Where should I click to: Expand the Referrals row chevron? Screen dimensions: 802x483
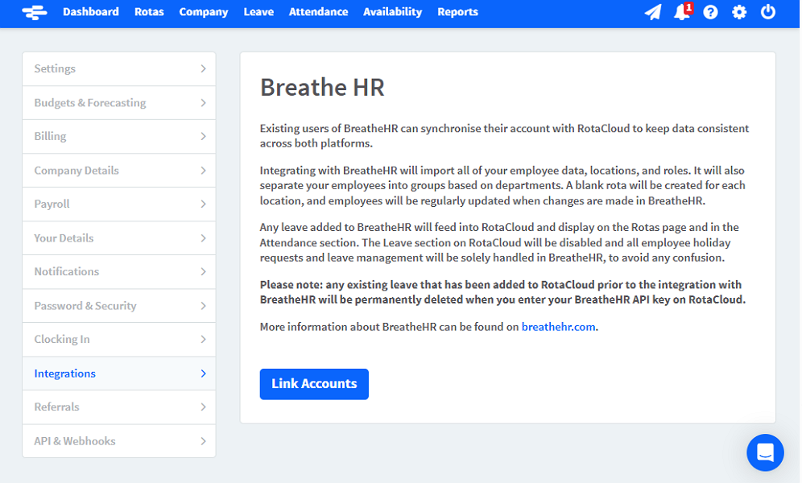point(203,407)
